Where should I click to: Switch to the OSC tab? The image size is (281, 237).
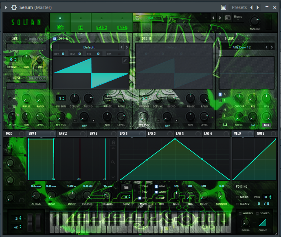pos(60,23)
